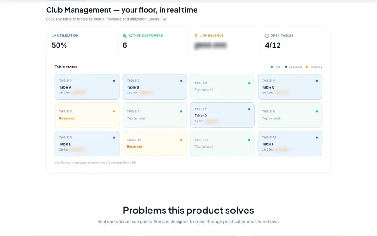Click the 50% utilization value
Image resolution: width=377 pixels, height=236 pixels.
click(x=59, y=45)
